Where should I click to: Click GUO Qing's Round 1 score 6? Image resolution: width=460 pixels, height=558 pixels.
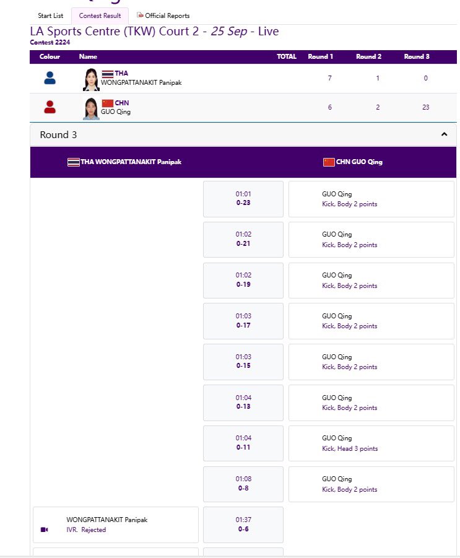tap(330, 107)
